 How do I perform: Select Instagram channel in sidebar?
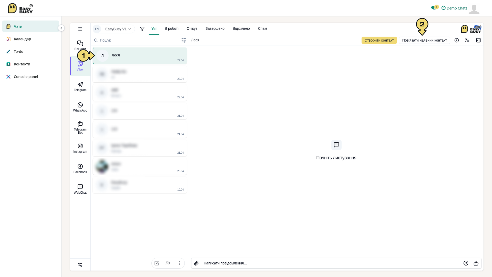(x=80, y=148)
